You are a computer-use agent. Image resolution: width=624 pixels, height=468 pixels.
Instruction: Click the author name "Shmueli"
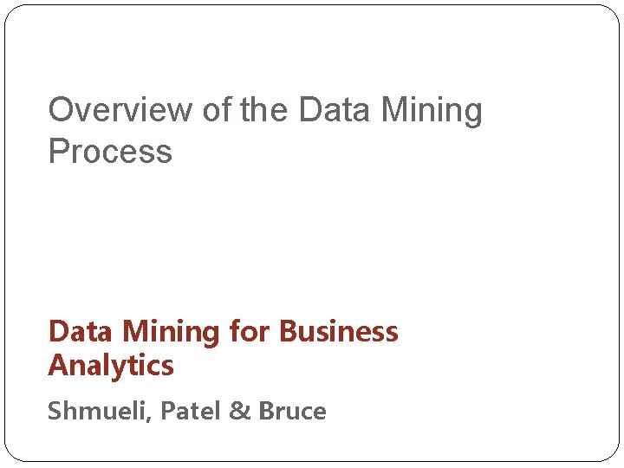(97, 410)
